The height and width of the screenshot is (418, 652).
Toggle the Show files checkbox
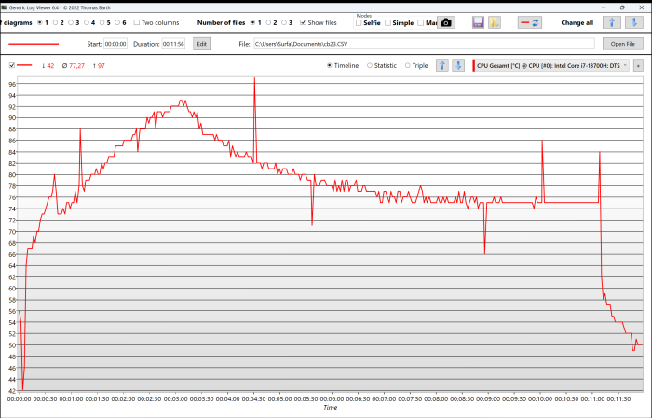click(x=303, y=22)
